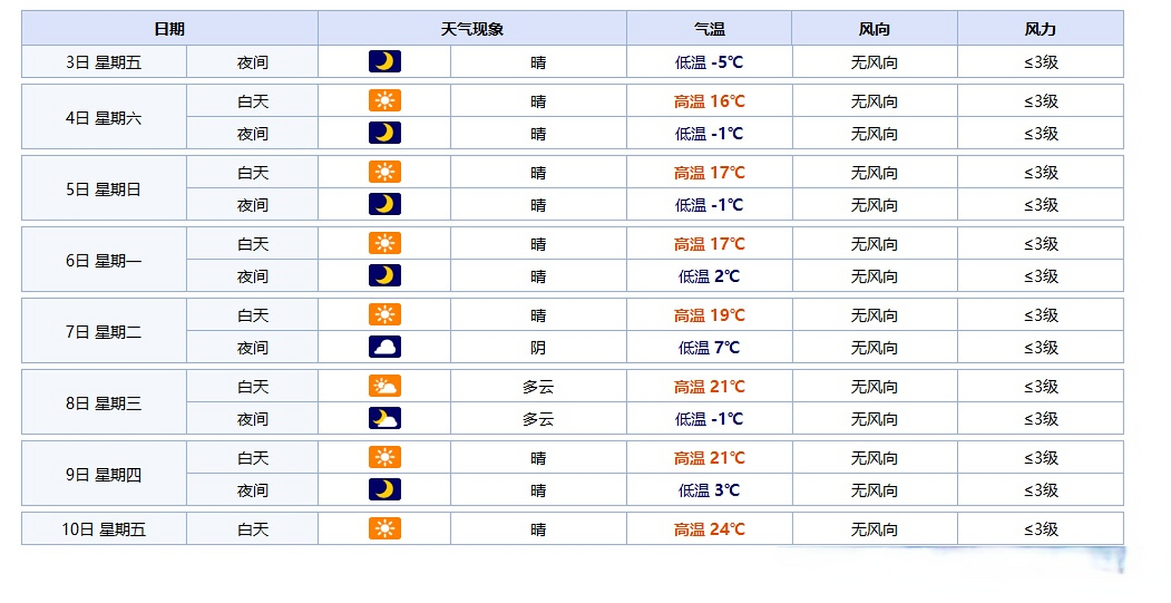
Task: Click 多云 weather text for 8日 night
Action: tap(538, 419)
